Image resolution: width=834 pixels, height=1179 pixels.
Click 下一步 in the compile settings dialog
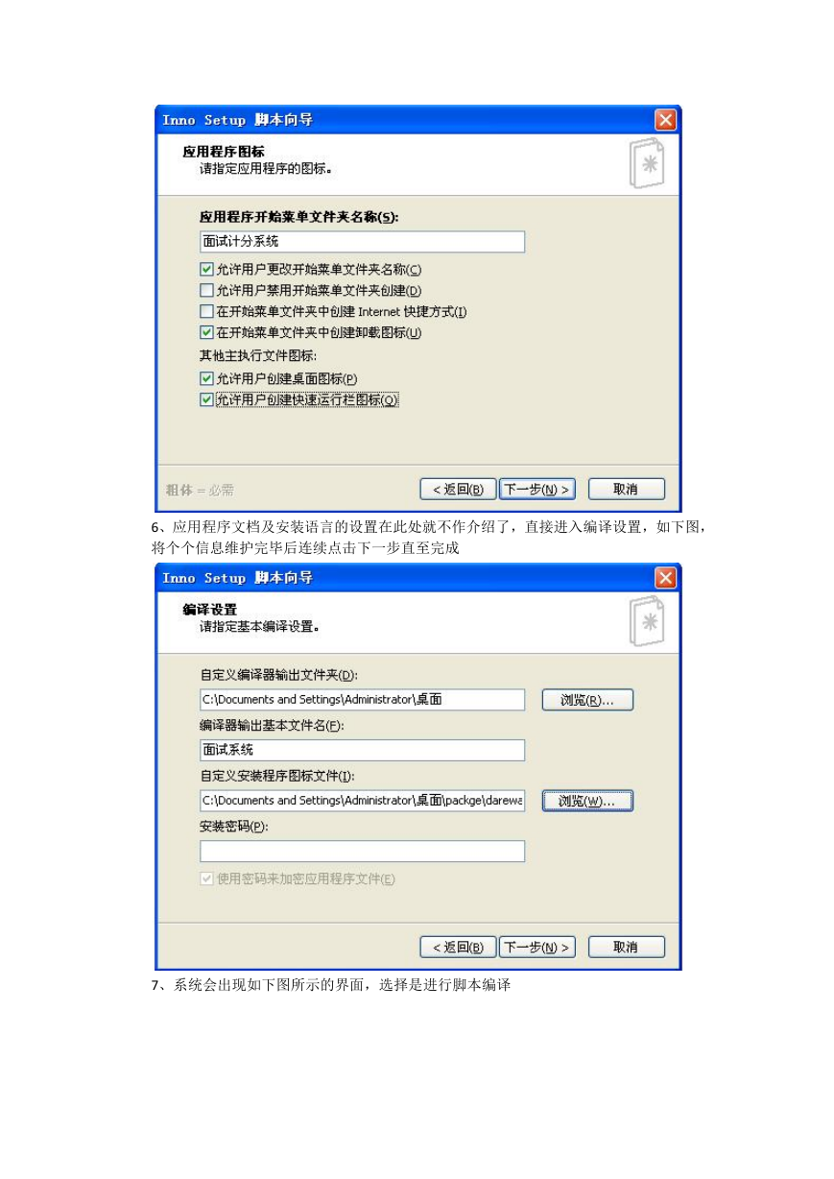pos(537,947)
